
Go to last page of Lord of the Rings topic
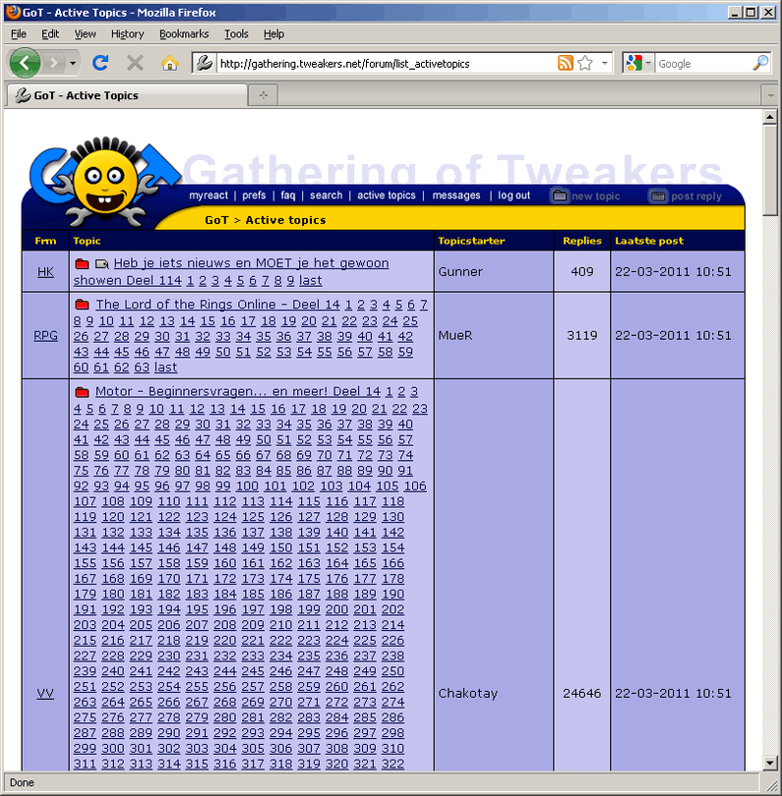[165, 368]
